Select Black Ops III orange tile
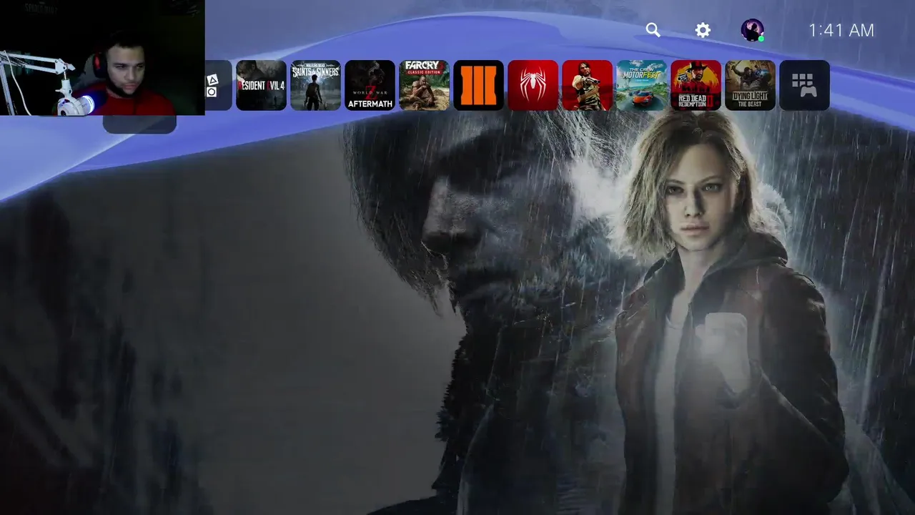Screen dimensions: 915x515 coord(478,85)
